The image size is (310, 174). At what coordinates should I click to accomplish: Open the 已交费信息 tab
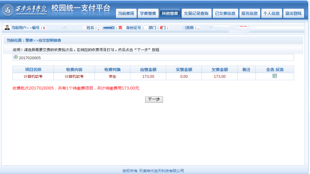coord(225,13)
